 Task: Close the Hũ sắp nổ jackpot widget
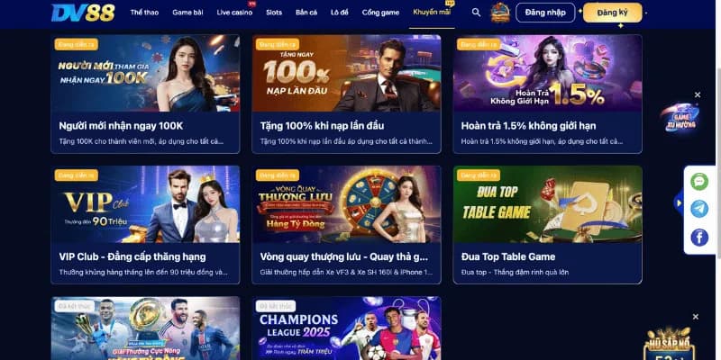[x=695, y=317]
